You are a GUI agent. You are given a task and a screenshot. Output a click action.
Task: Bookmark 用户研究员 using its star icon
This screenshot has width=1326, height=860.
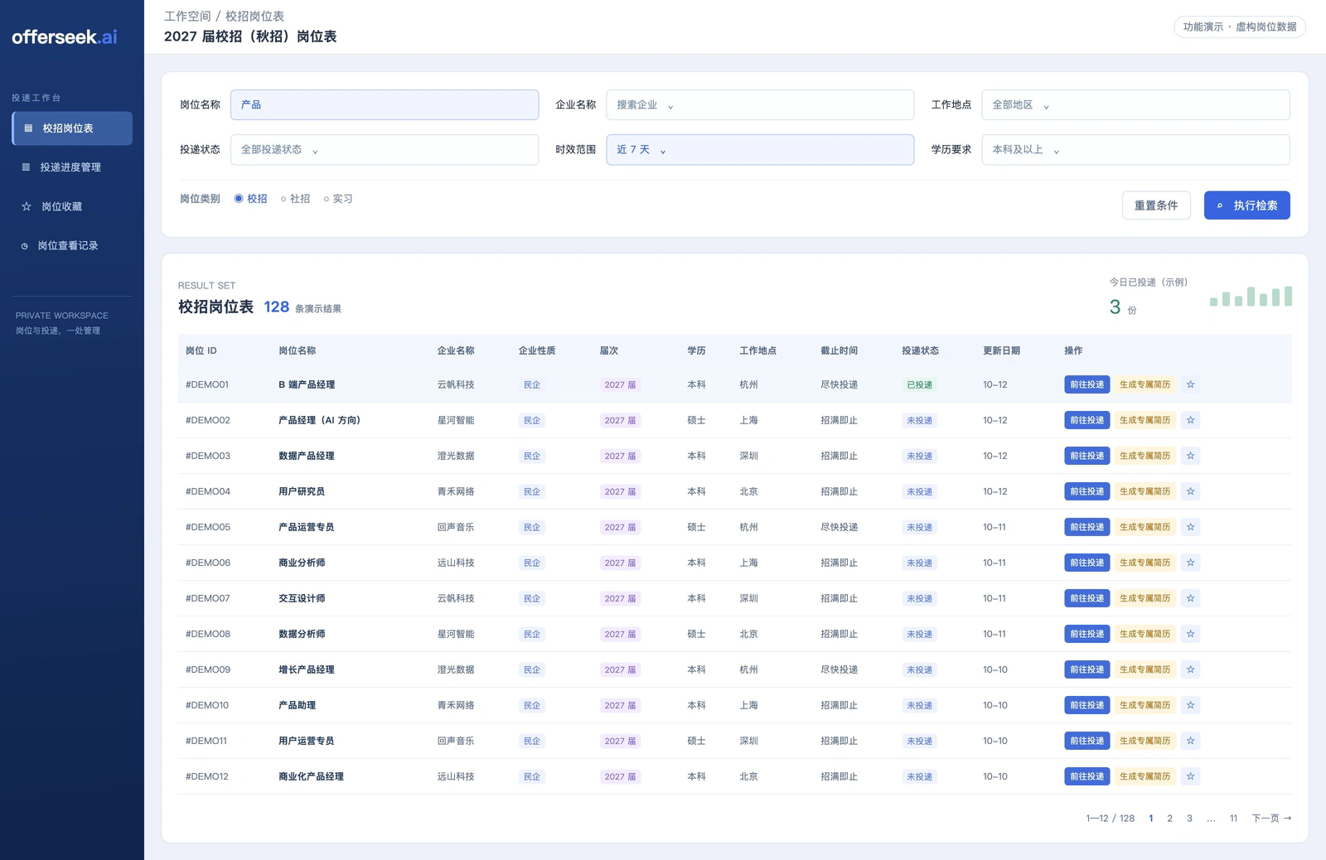click(1190, 491)
